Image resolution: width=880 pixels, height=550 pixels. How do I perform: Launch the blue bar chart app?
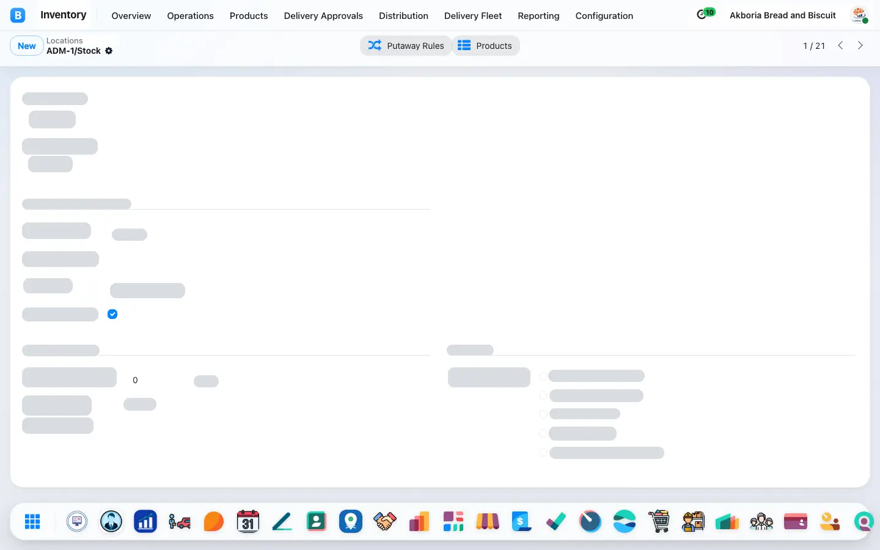pos(145,521)
